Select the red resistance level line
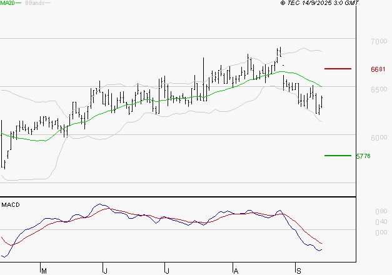This screenshot has width=392, height=275. pos(338,69)
